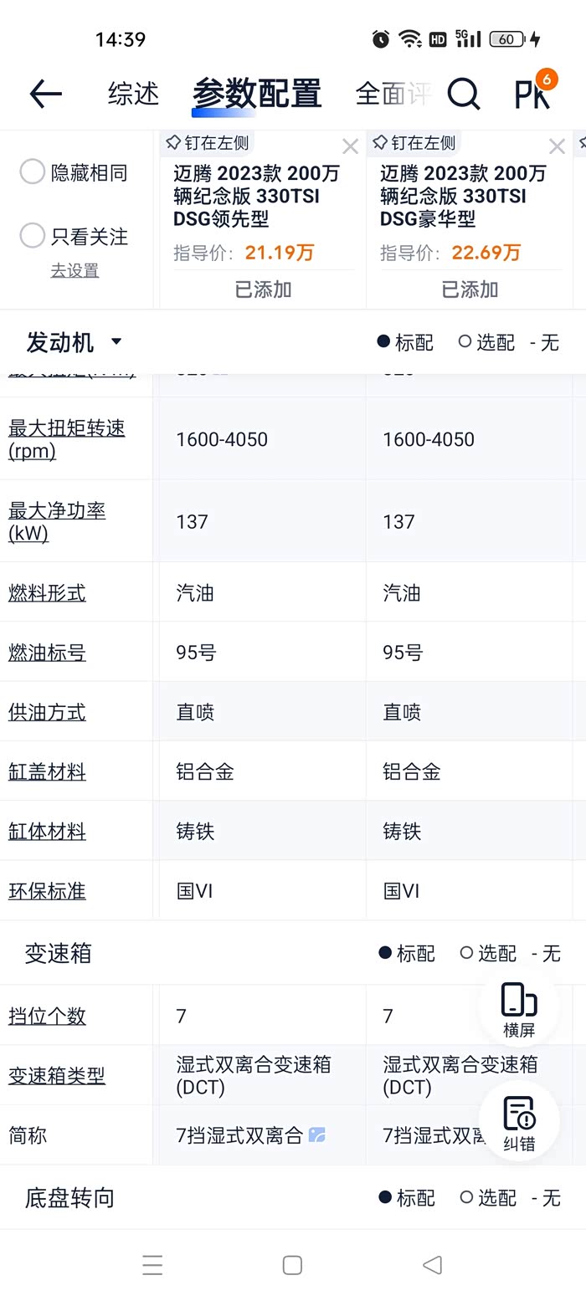Switch to landscape with 横屏 button
Screen dimensions: 586x1301
coord(519,1011)
